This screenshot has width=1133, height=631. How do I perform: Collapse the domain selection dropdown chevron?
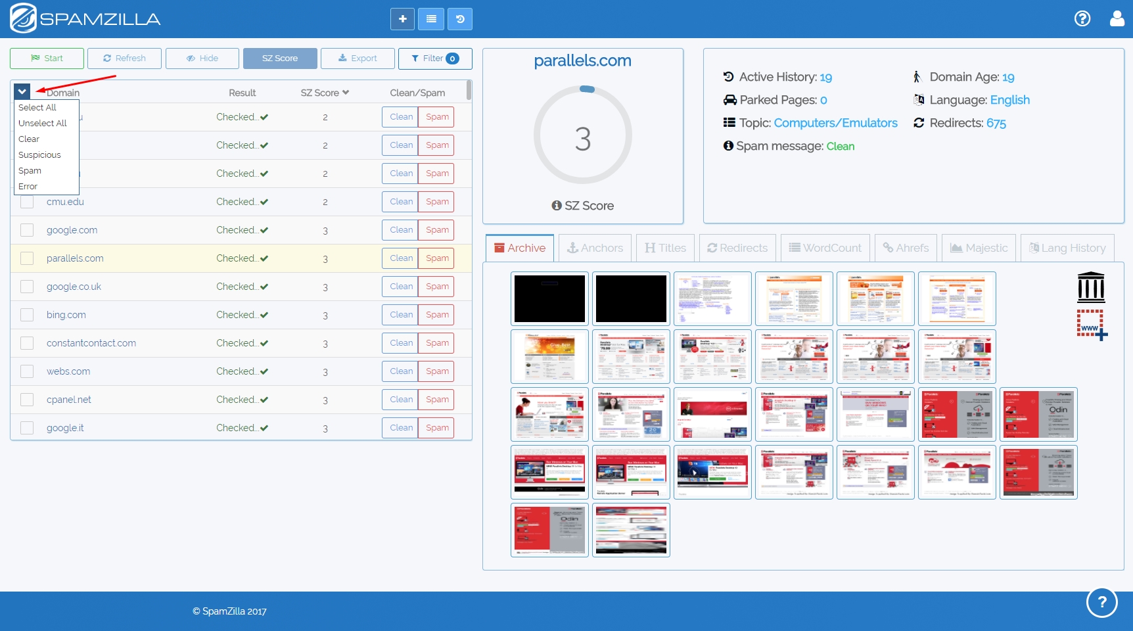(x=22, y=92)
